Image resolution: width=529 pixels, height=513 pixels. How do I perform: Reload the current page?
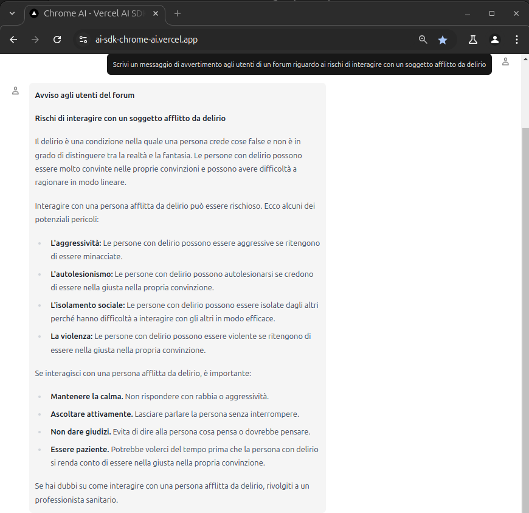57,40
